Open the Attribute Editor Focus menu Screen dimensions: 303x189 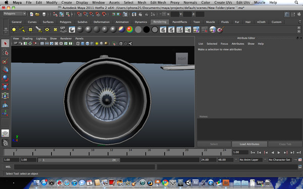tap(224, 44)
